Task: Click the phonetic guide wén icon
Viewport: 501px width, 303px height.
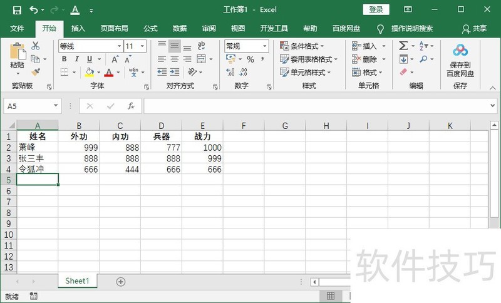Action: click(133, 72)
